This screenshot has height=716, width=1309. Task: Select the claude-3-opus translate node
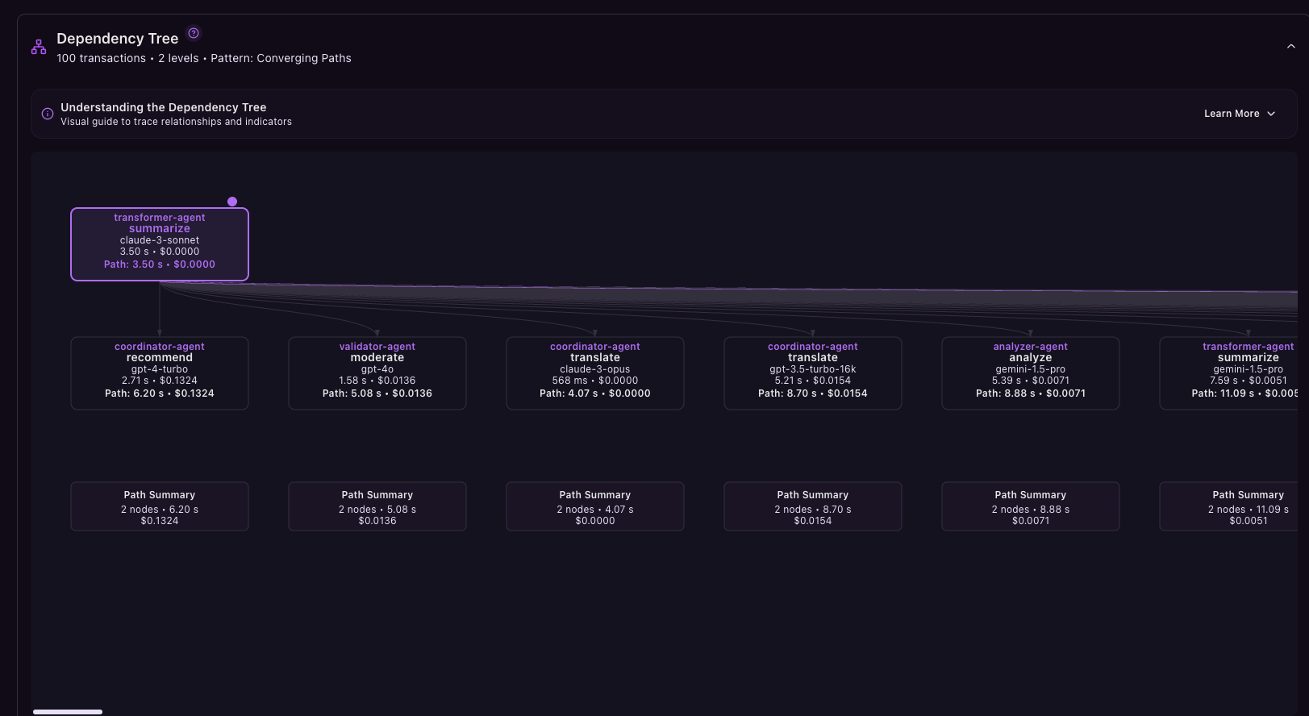595,373
